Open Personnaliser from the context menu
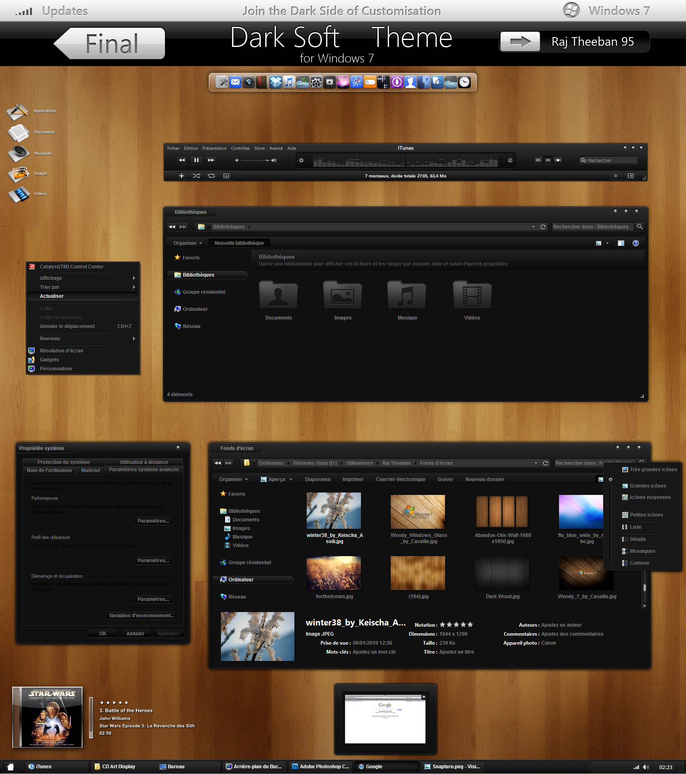686x774 pixels. (83, 369)
